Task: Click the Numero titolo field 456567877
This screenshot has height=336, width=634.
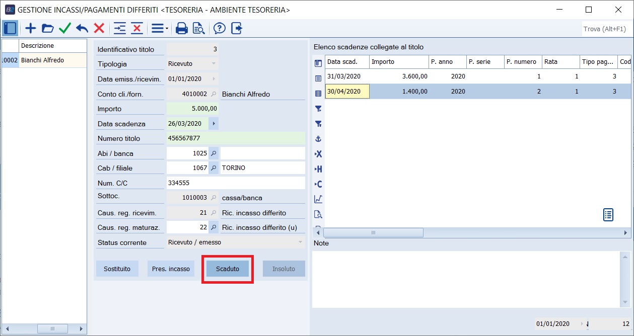Action: (236, 138)
